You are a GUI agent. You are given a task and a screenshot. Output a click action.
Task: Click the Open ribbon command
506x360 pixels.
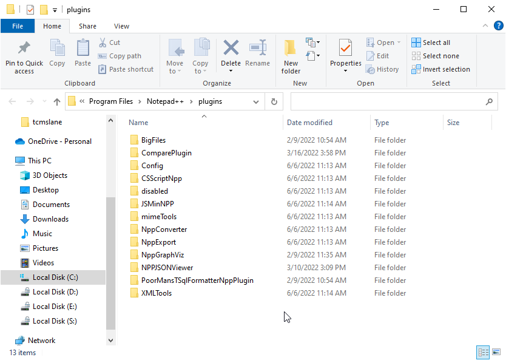383,42
